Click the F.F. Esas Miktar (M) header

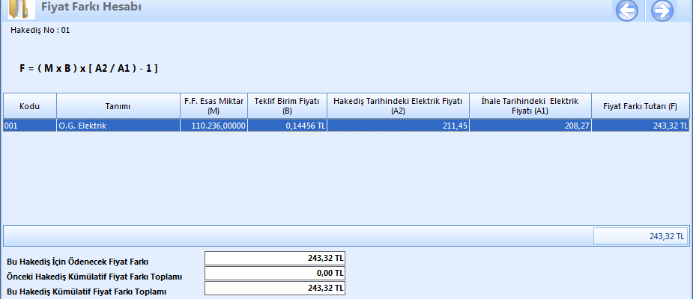click(214, 105)
